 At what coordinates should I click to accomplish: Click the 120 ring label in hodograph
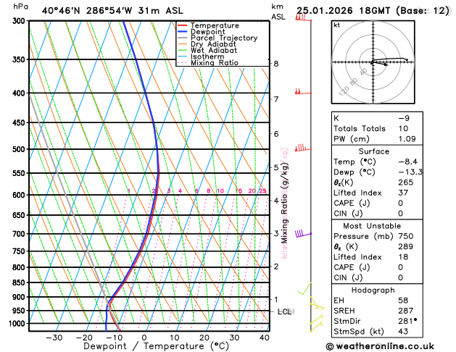[x=344, y=91]
